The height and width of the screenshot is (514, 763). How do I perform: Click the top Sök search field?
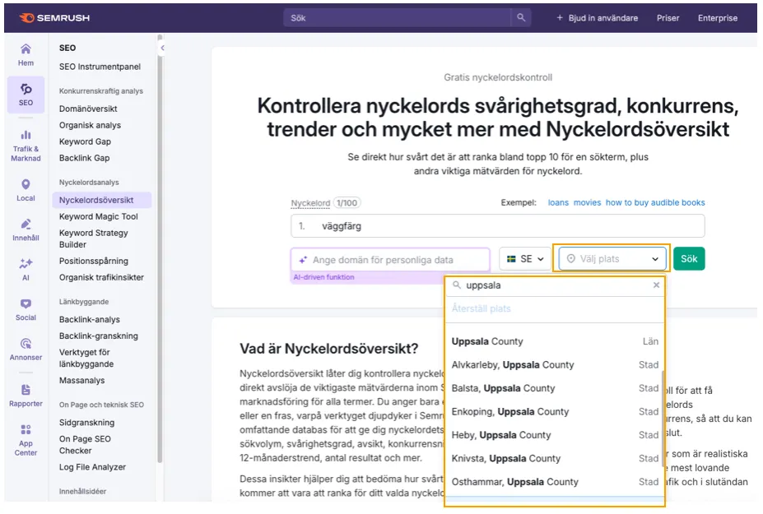pos(398,18)
